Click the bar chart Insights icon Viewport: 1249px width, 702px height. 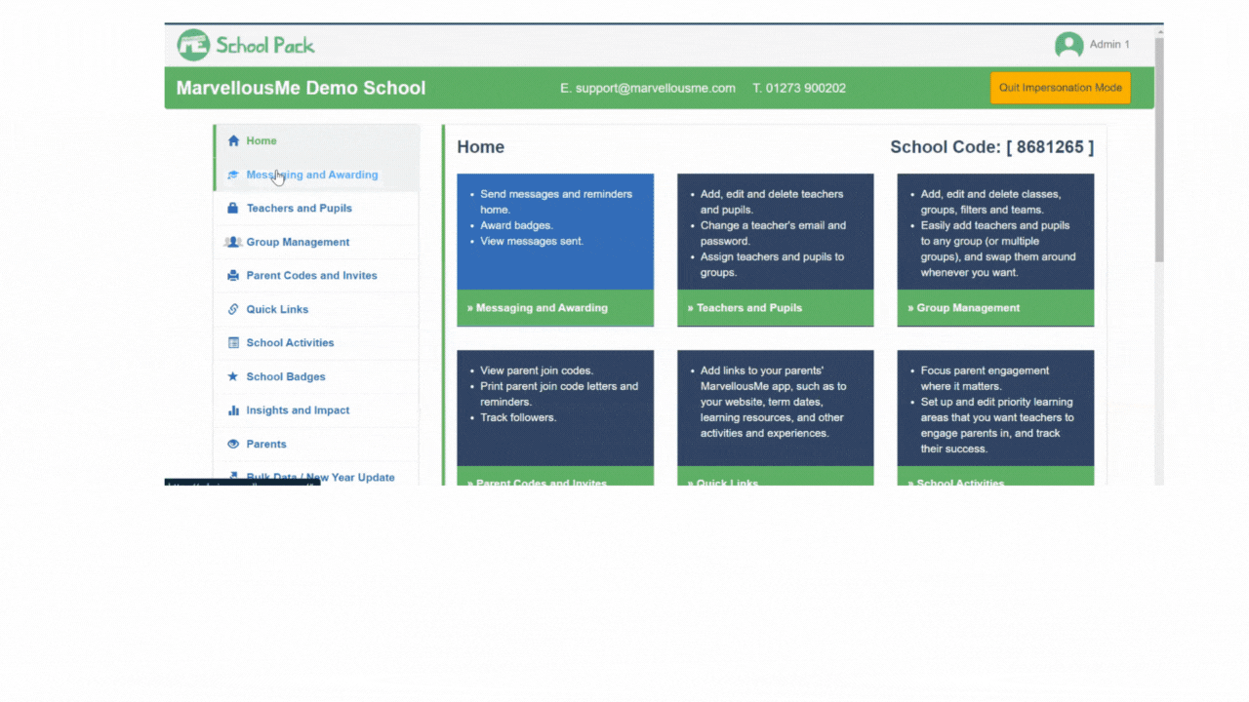pyautogui.click(x=233, y=410)
